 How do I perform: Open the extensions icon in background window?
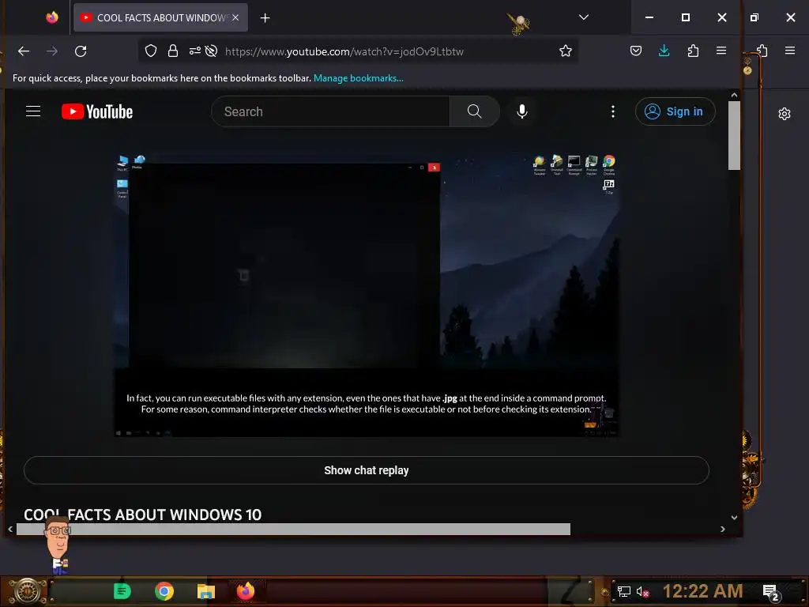tap(762, 51)
